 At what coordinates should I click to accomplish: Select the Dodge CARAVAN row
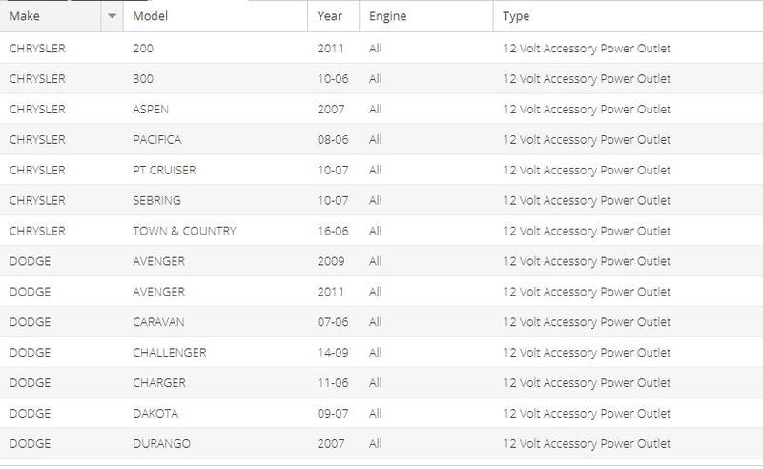point(381,322)
